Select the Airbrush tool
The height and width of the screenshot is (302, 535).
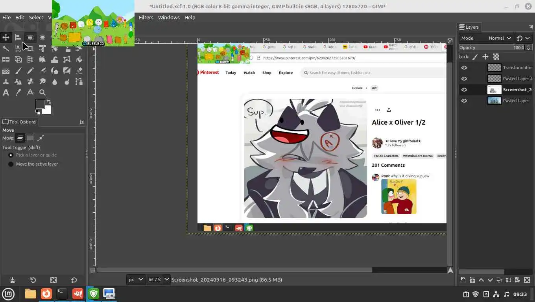tap(42, 71)
